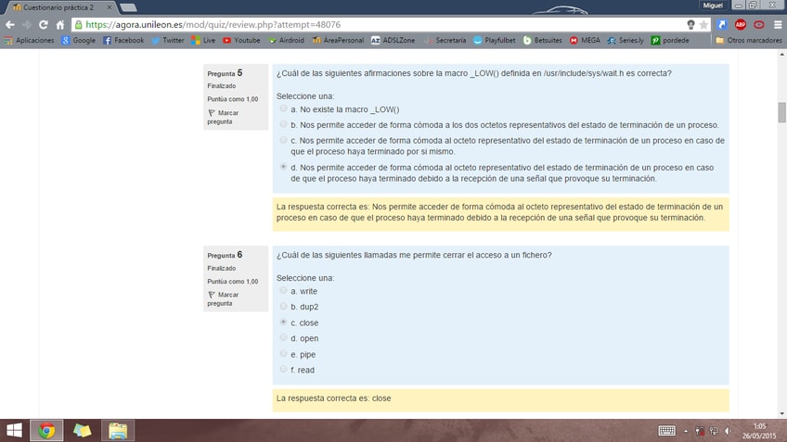Expand the Otros marcadores folder
Viewport: 787px width, 442px height.
pyautogui.click(x=749, y=40)
